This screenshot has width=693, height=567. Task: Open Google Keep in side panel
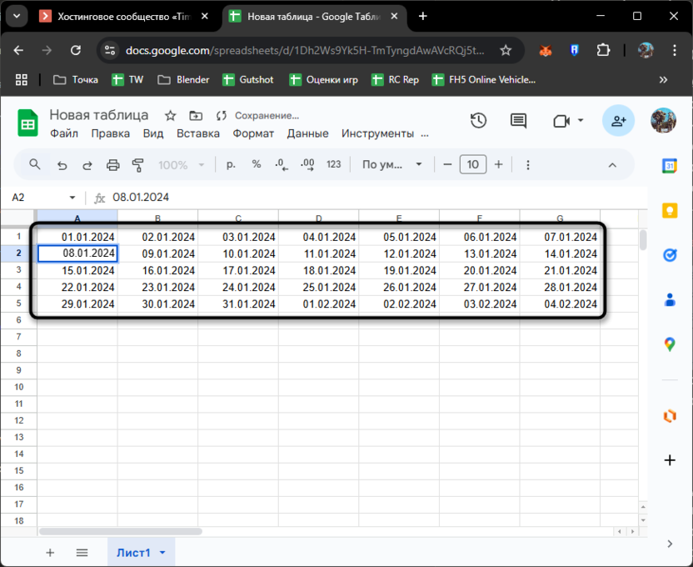coord(669,211)
